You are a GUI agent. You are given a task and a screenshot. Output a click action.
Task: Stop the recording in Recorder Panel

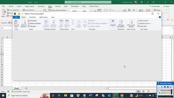[x=165, y=87]
